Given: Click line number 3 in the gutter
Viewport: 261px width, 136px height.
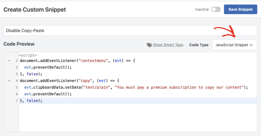Looking at the screenshot, I should [x=17, y=74].
